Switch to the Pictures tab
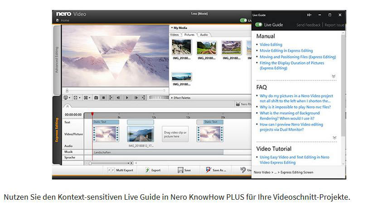Image resolution: width=373 pixels, height=211 pixels. [x=189, y=35]
